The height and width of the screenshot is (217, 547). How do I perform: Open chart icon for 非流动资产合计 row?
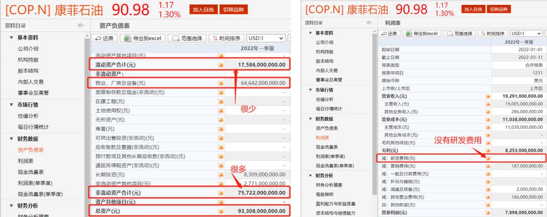220,193
